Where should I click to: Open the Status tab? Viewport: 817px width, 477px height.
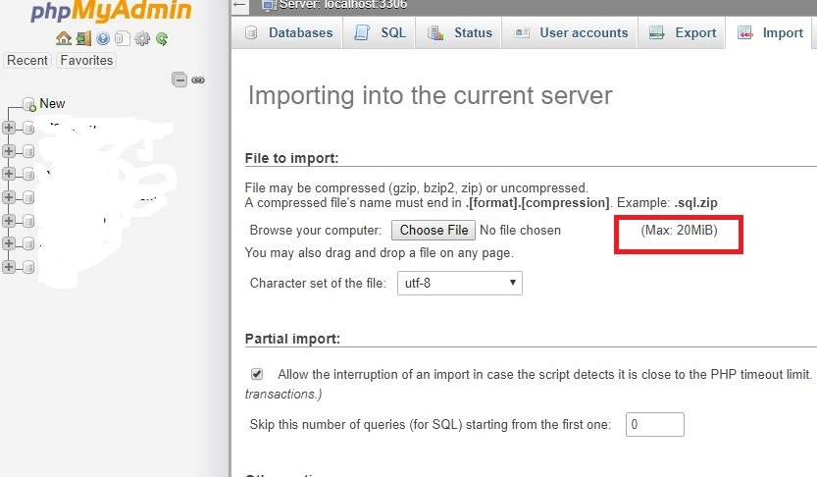coord(460,32)
